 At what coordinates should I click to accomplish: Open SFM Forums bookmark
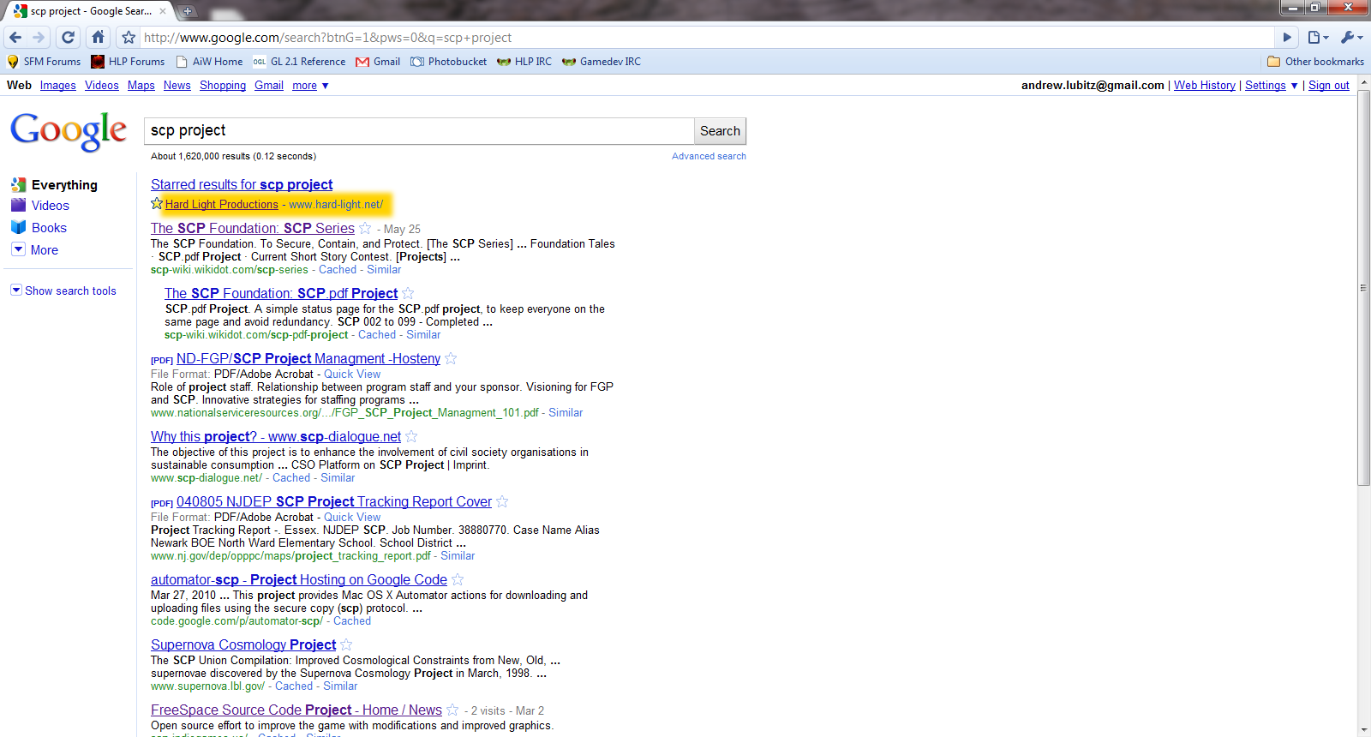pyautogui.click(x=44, y=62)
